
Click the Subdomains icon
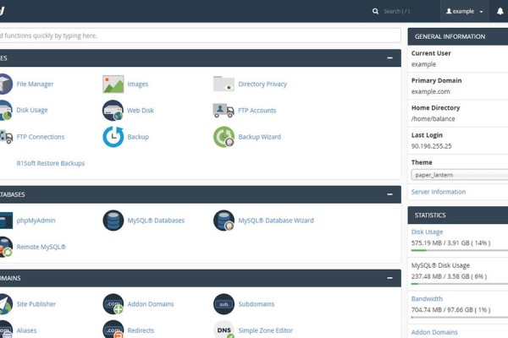click(x=224, y=304)
